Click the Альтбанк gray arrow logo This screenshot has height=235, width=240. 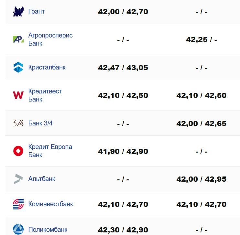18,179
